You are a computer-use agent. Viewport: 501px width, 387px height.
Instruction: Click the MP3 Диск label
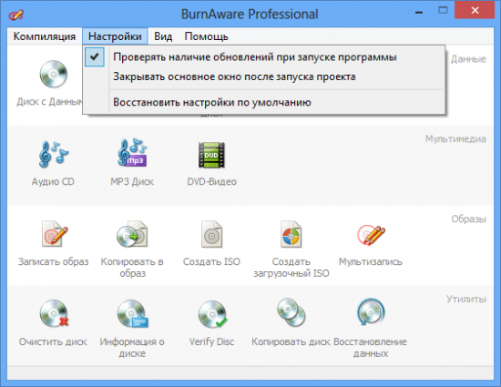pyautogui.click(x=132, y=182)
